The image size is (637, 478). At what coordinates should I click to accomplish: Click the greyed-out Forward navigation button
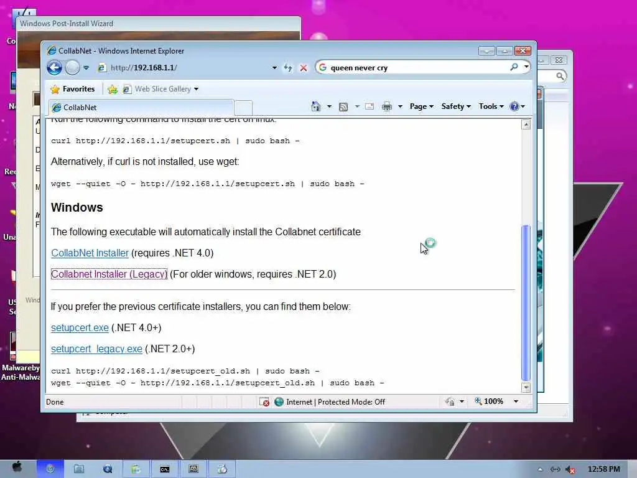point(72,67)
